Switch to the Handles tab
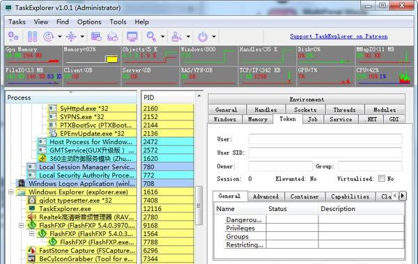The width and height of the screenshot is (418, 264). point(265,109)
